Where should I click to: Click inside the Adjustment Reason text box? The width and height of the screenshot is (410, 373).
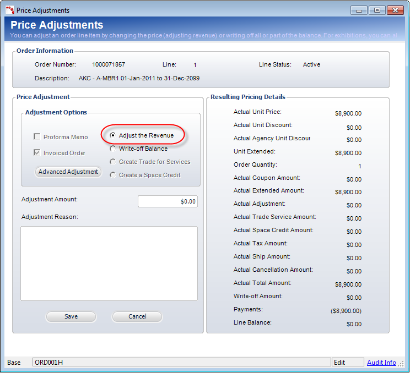(109, 263)
